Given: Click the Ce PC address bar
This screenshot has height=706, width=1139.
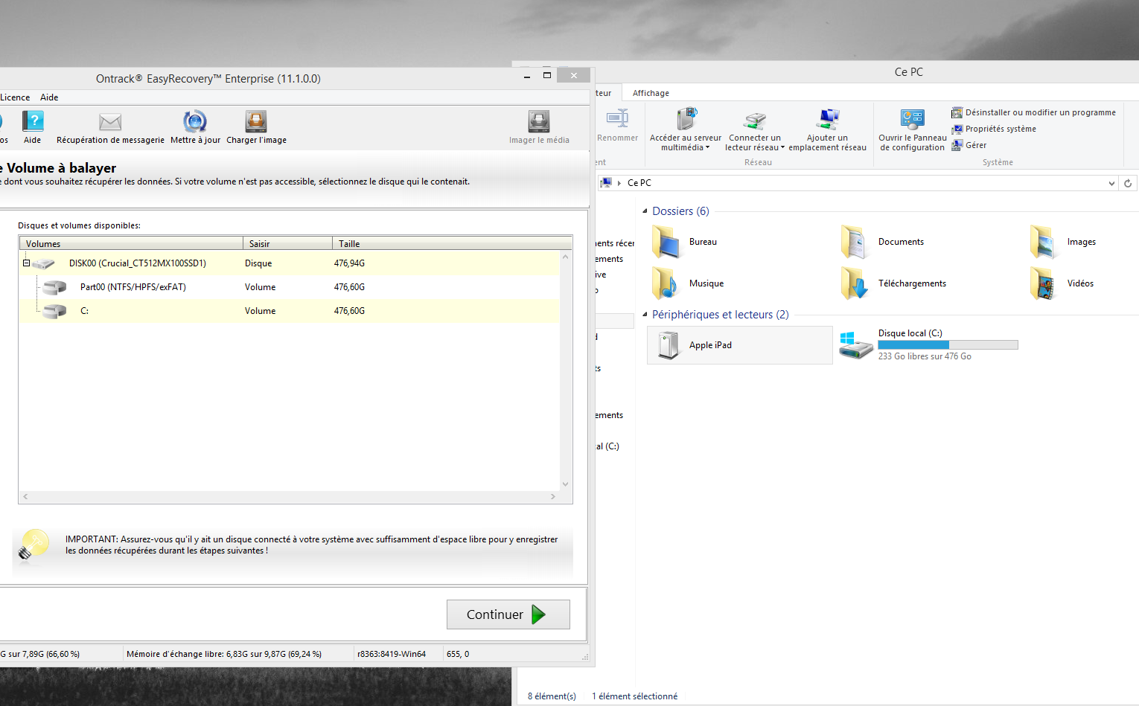Looking at the screenshot, I should pos(858,183).
